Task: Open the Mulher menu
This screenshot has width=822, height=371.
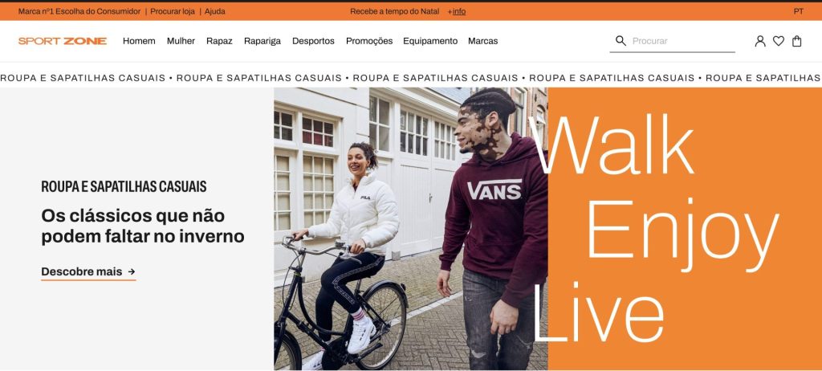Action: (x=181, y=41)
